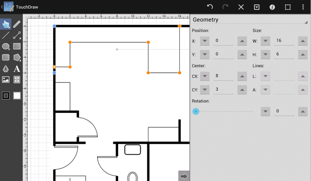Viewport: 311px width, 181px height.
Task: Increase the line length L value
Action: [303, 76]
